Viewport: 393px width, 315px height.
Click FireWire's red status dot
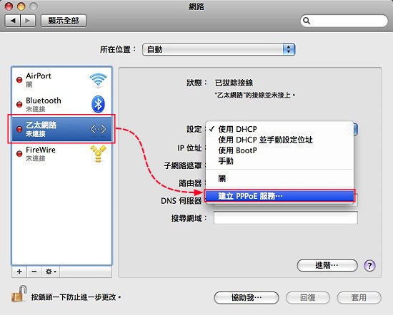(19, 154)
